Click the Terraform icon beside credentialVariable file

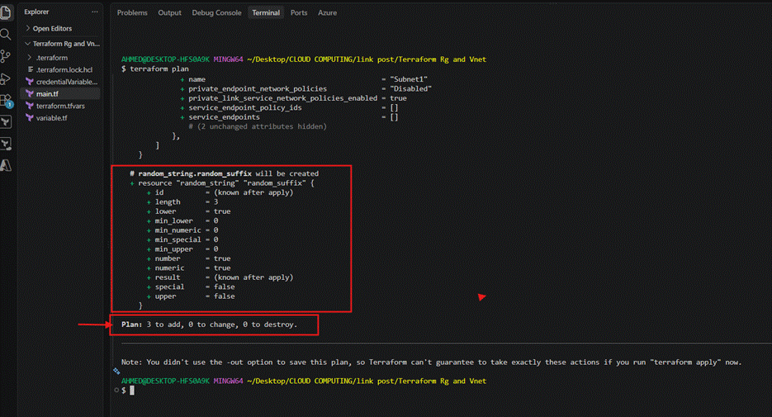(x=30, y=82)
